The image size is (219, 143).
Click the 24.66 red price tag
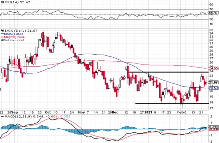point(214,68)
